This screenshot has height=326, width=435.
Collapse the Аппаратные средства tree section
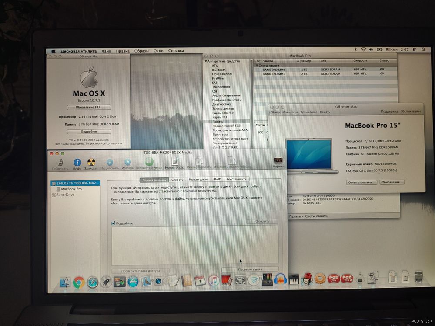point(206,61)
